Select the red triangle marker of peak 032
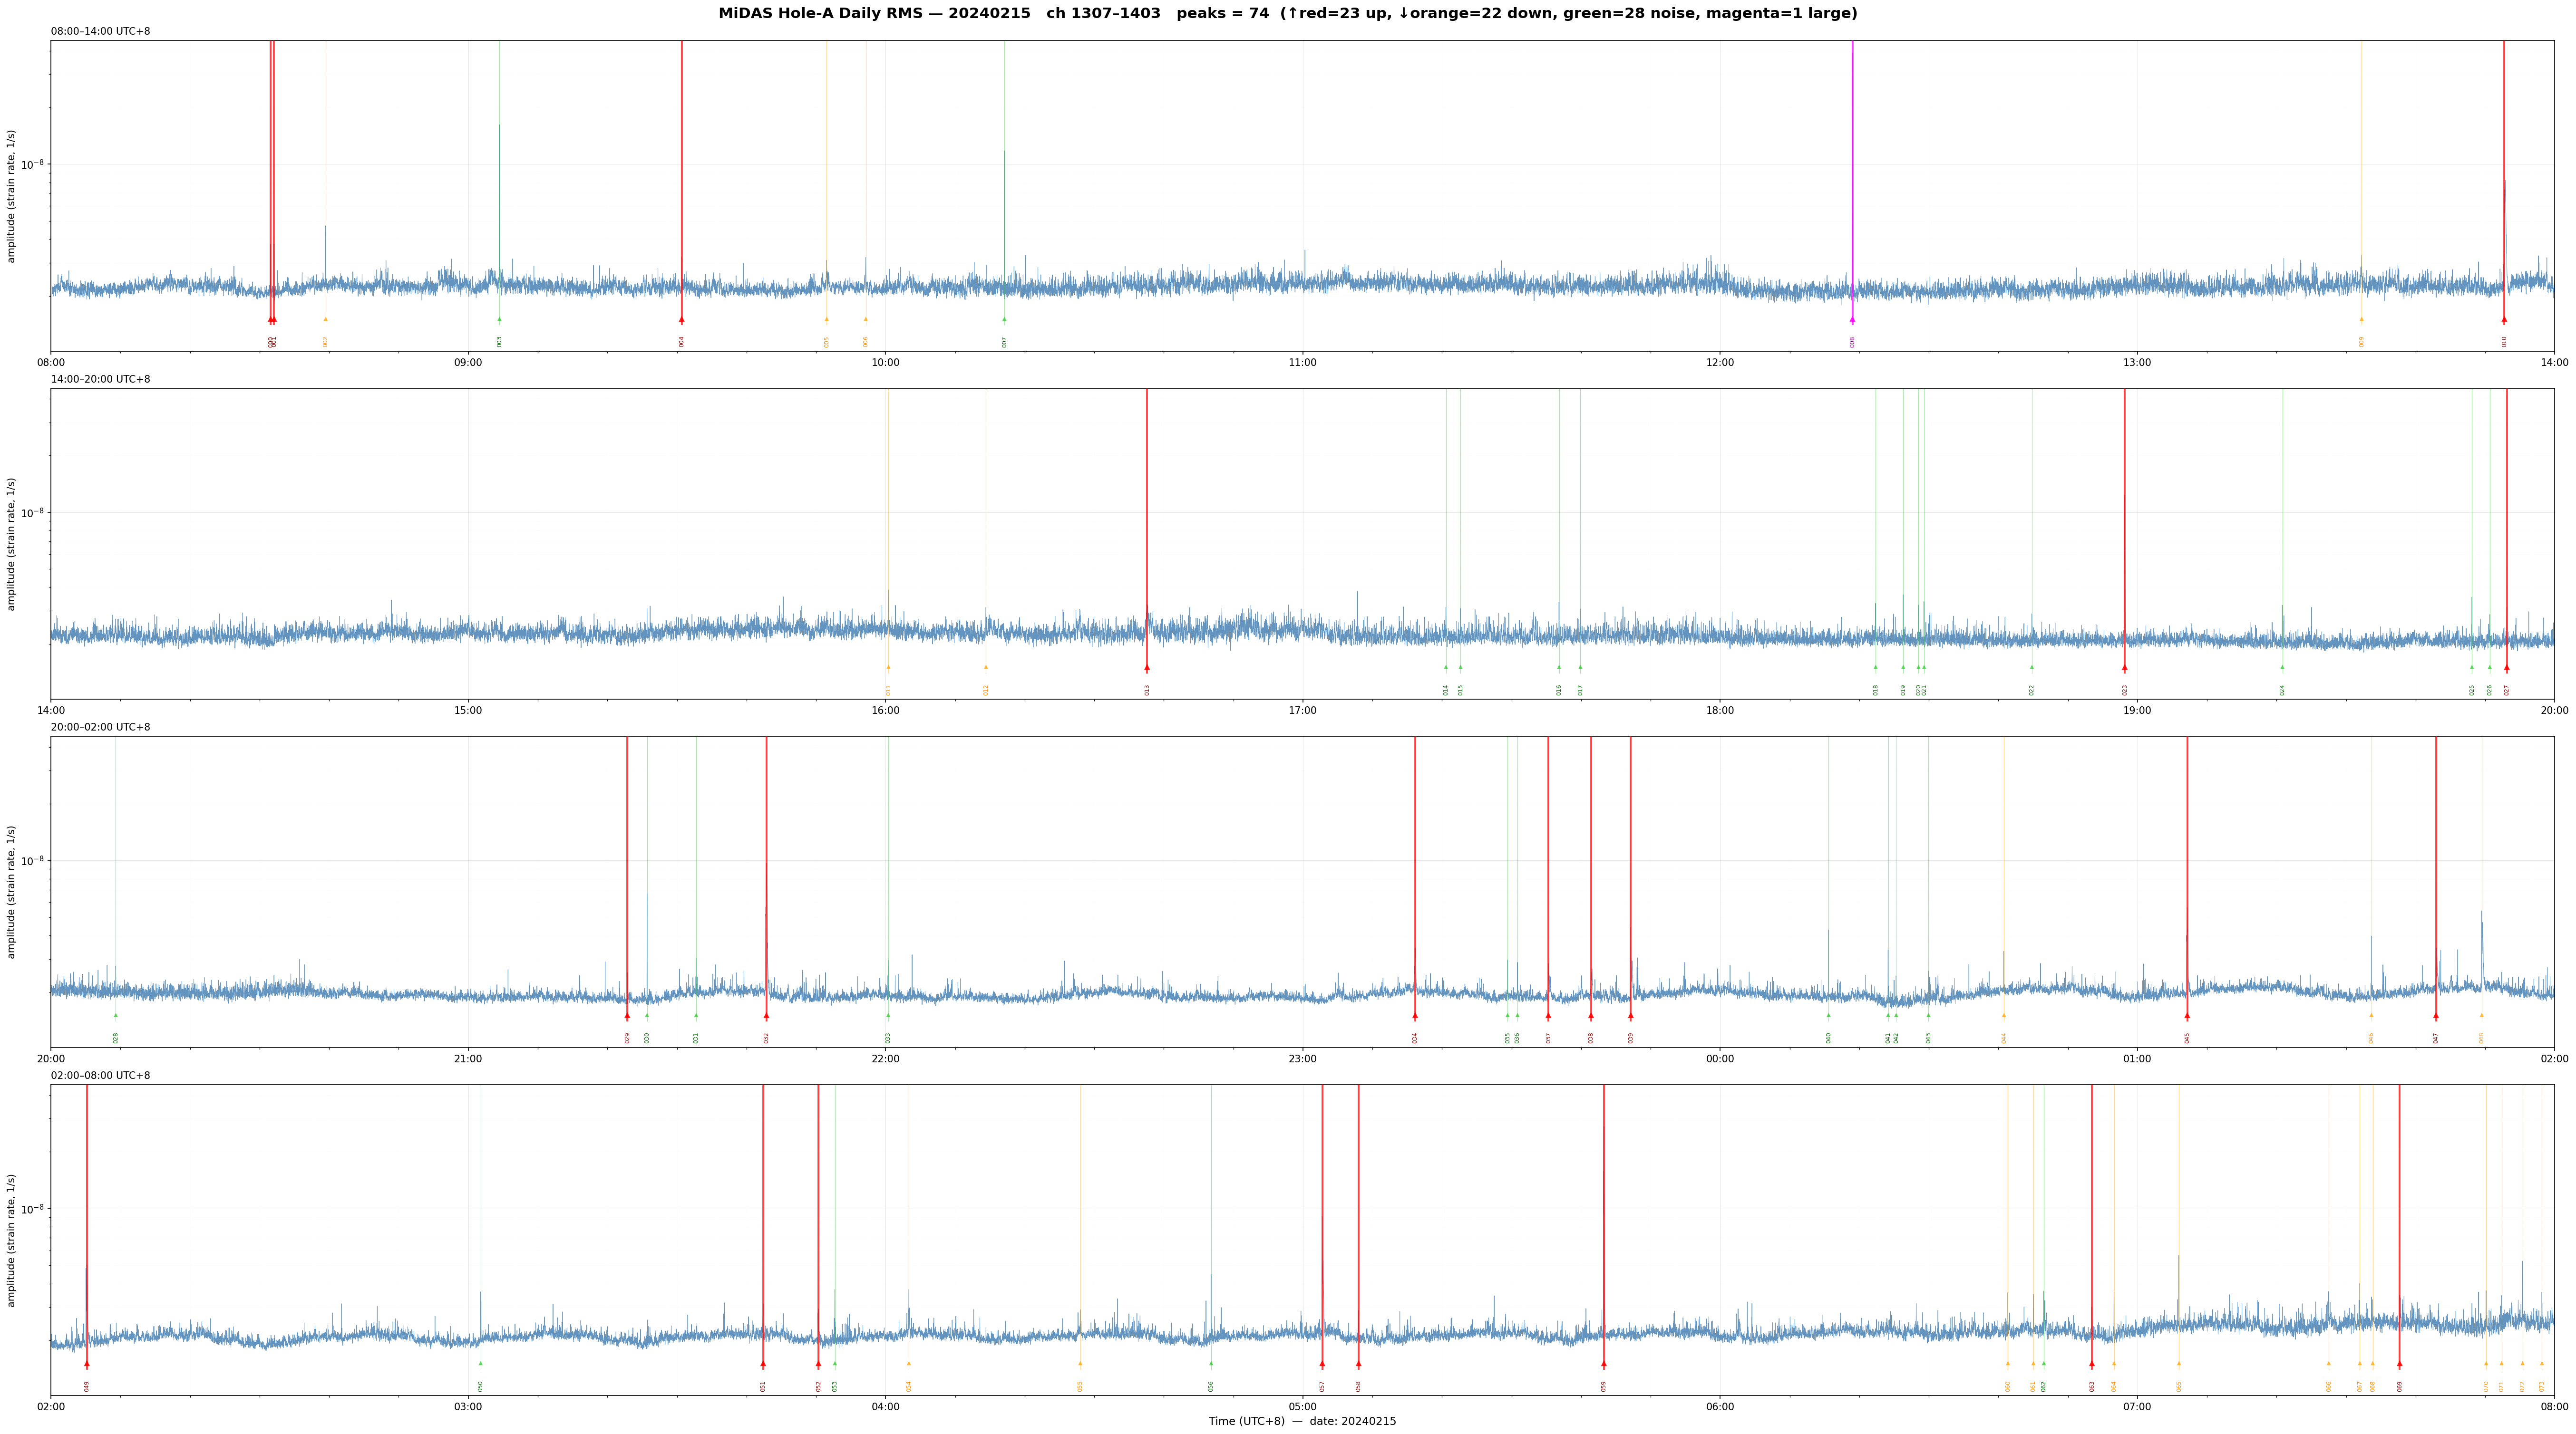2576x1434 pixels. click(766, 1016)
